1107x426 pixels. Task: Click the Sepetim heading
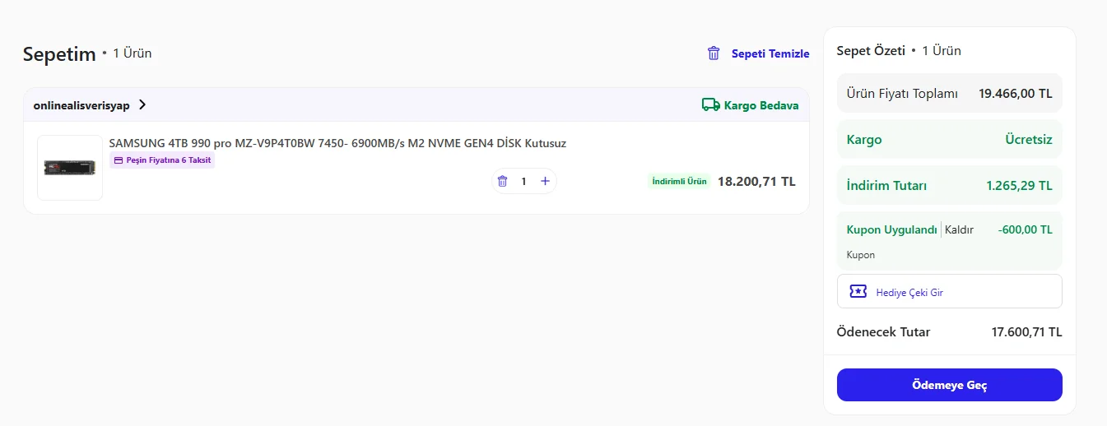pyautogui.click(x=59, y=54)
